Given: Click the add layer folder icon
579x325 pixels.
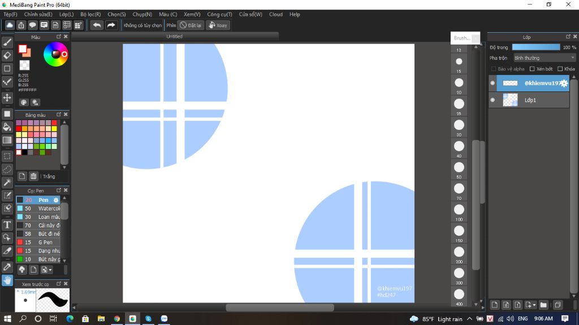Looking at the screenshot, I should 543,305.
